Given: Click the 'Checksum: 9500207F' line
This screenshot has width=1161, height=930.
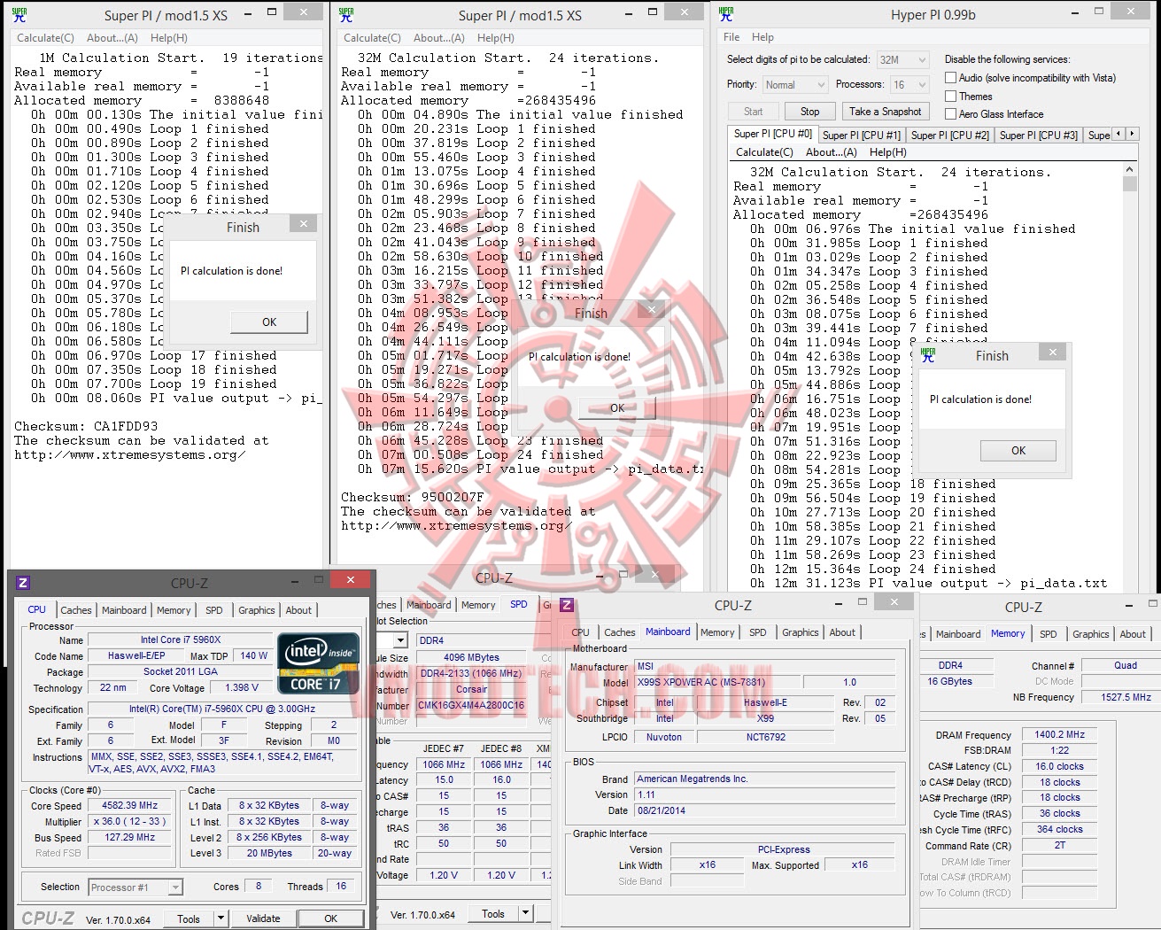Looking at the screenshot, I should [x=413, y=497].
